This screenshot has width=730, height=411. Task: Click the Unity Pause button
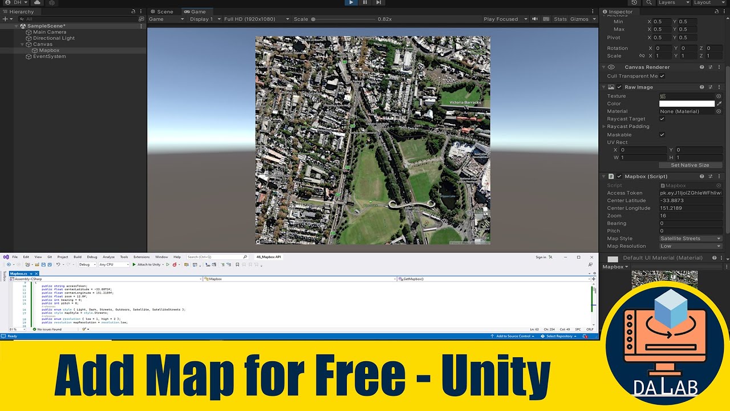click(x=365, y=2)
